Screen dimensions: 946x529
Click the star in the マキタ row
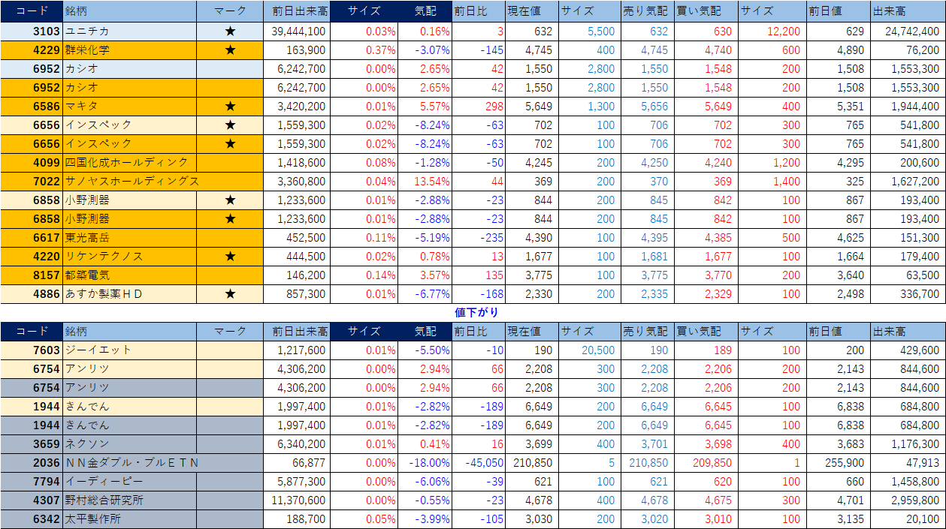click(230, 107)
